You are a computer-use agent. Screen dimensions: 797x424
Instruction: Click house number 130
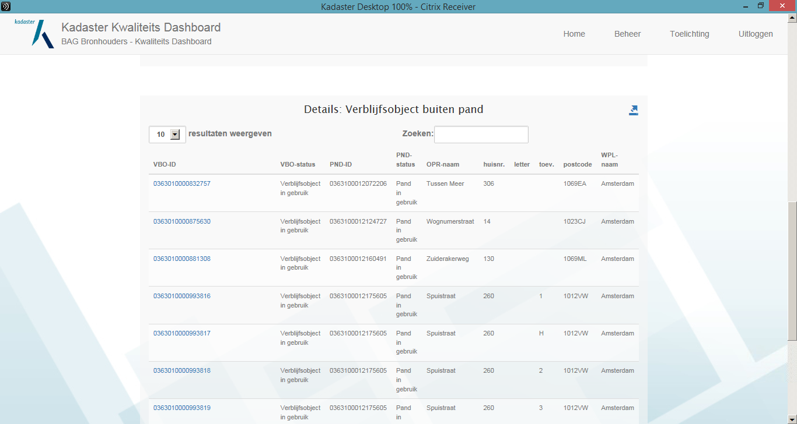click(488, 259)
